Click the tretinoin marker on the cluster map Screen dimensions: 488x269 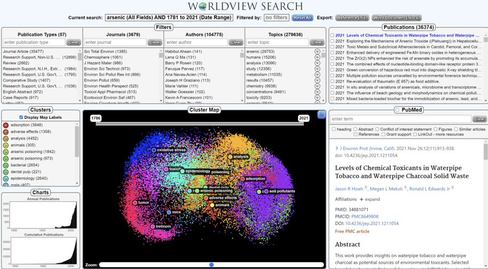[x=152, y=227]
